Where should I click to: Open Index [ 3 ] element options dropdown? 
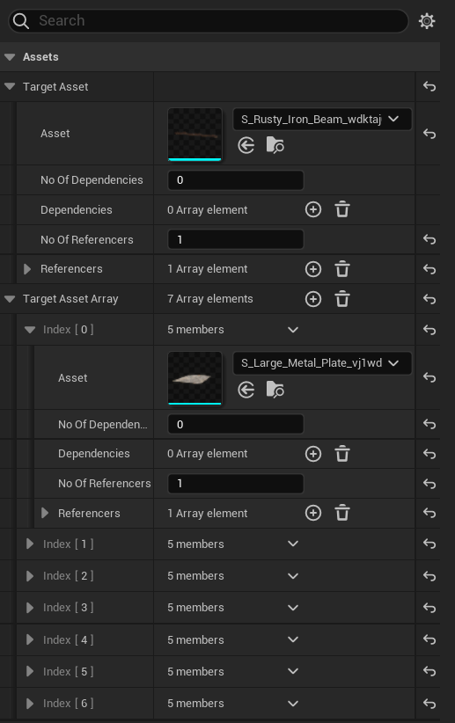tap(293, 608)
